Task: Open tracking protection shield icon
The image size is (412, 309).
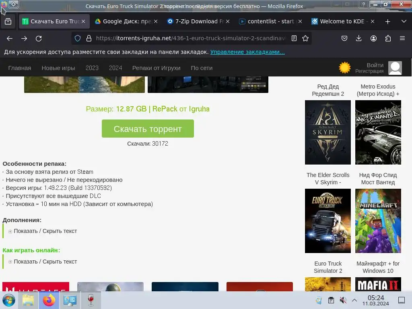Action: [x=78, y=38]
